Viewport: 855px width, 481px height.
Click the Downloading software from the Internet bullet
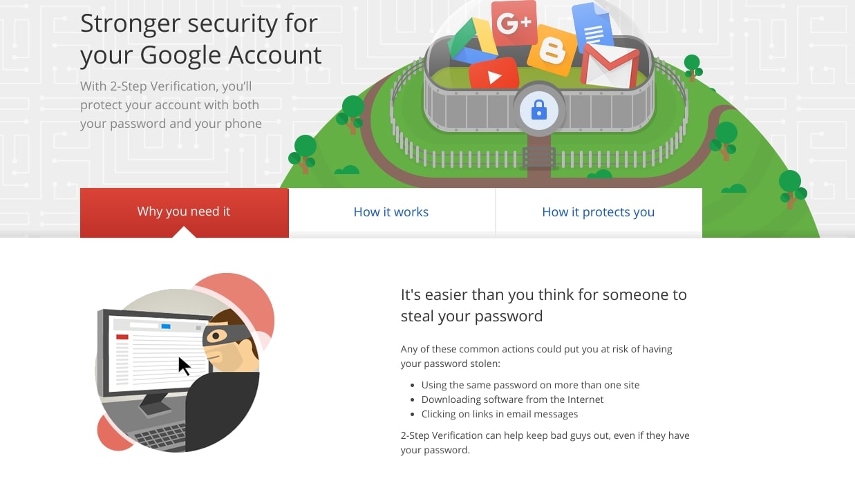tap(512, 399)
